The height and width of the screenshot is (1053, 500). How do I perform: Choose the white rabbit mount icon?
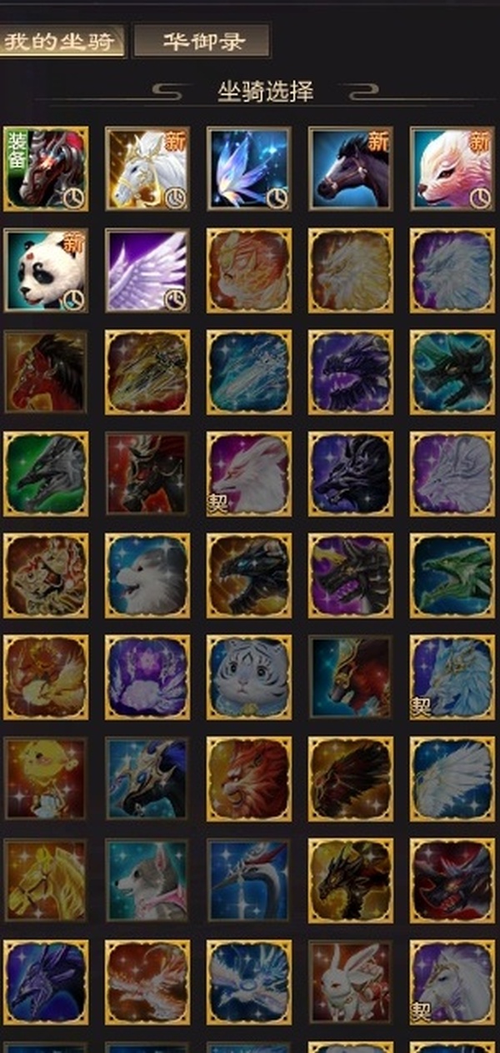tap(351, 982)
